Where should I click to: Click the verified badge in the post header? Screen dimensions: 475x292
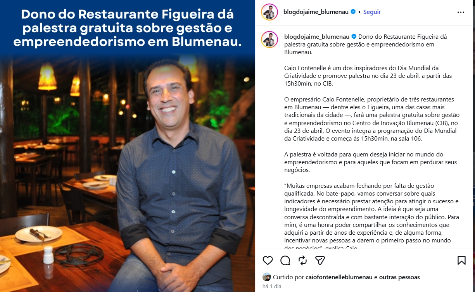tap(353, 12)
